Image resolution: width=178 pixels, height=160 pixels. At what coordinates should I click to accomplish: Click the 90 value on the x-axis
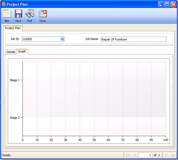151,140
